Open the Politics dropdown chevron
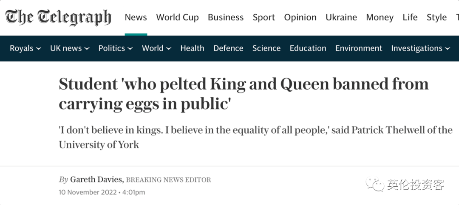 (130, 49)
